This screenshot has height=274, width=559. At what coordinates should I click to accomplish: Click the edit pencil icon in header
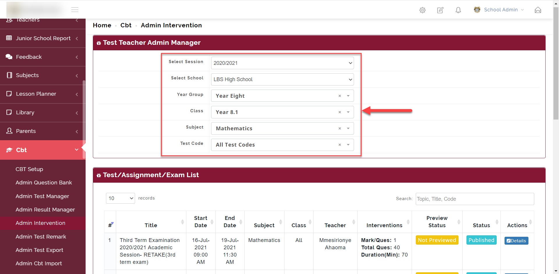click(x=440, y=10)
